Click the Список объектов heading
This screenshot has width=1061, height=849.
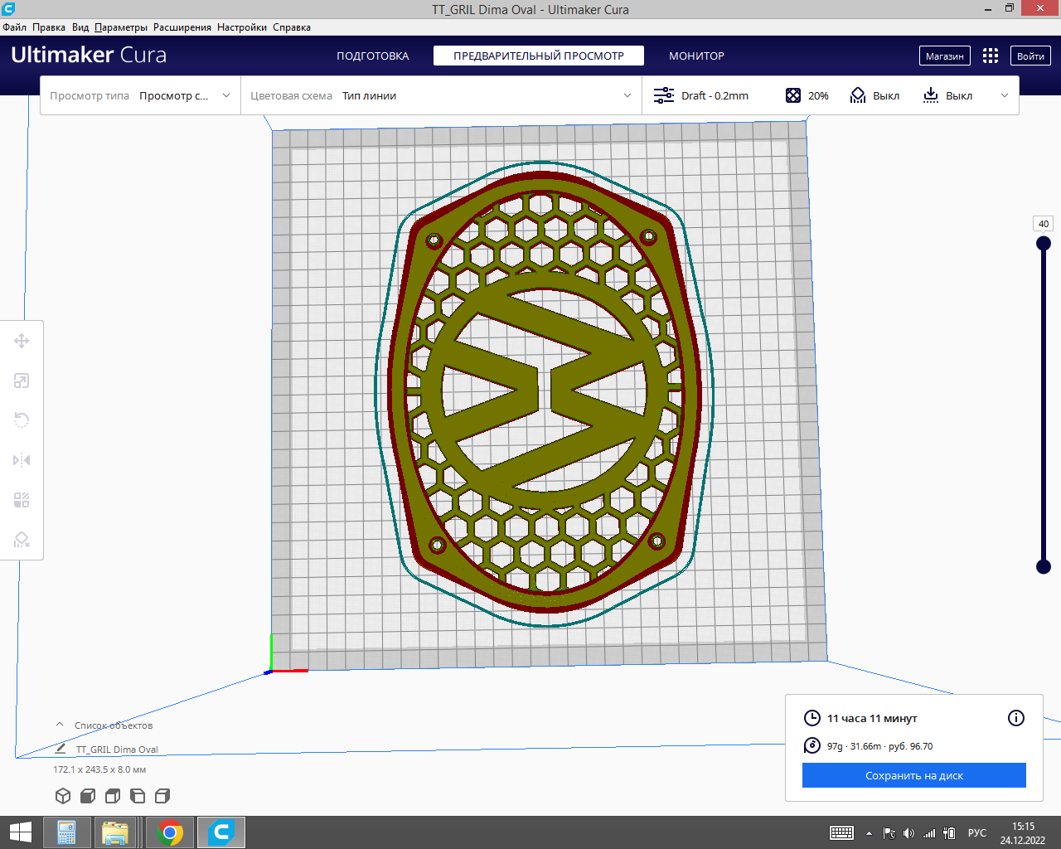114,725
